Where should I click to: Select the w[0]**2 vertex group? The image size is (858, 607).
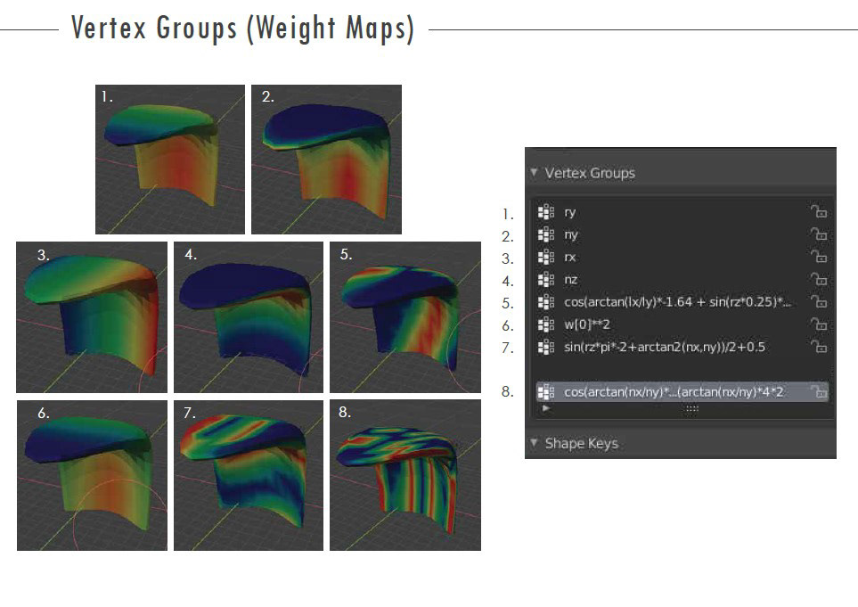tap(682, 324)
